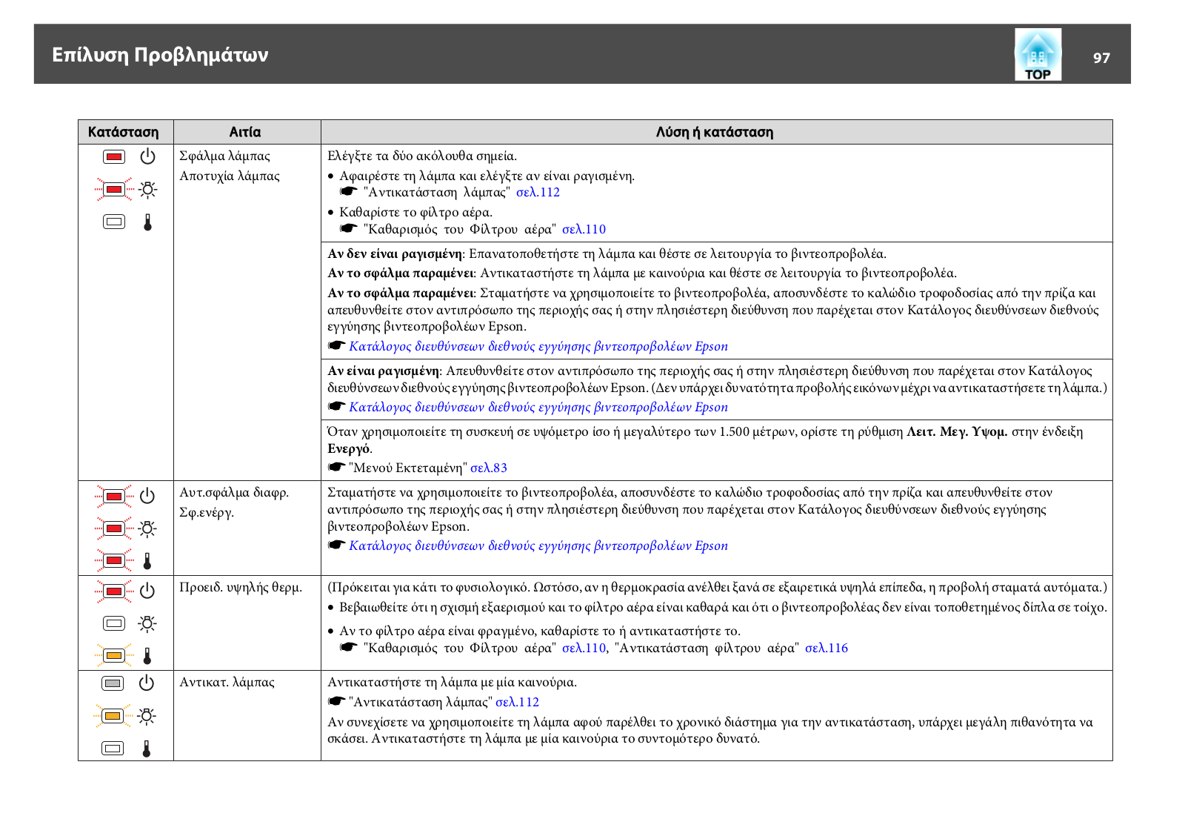Screen dimensions: 1185x839
Task: Click page number 97
Action: click(1101, 58)
